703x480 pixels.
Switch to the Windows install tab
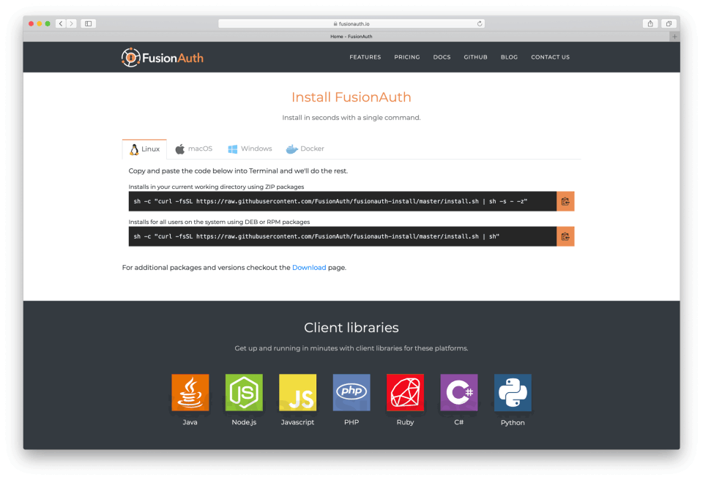coord(250,149)
